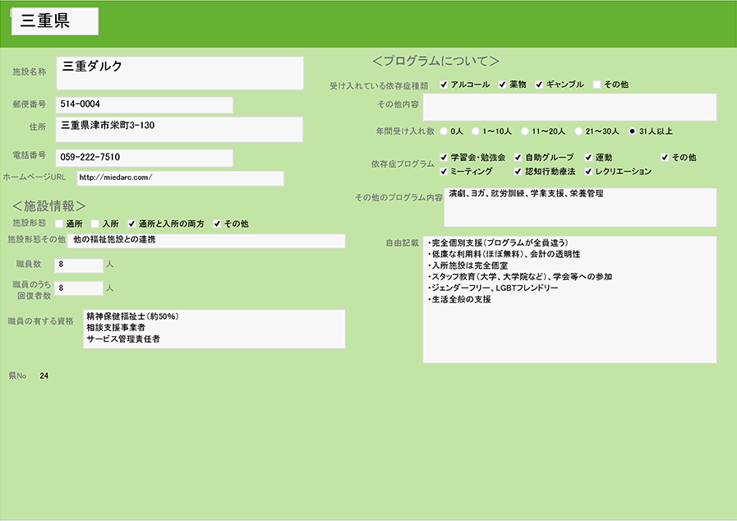737x521 pixels.
Task: Click the ホームページURL field
Action: pos(180,178)
